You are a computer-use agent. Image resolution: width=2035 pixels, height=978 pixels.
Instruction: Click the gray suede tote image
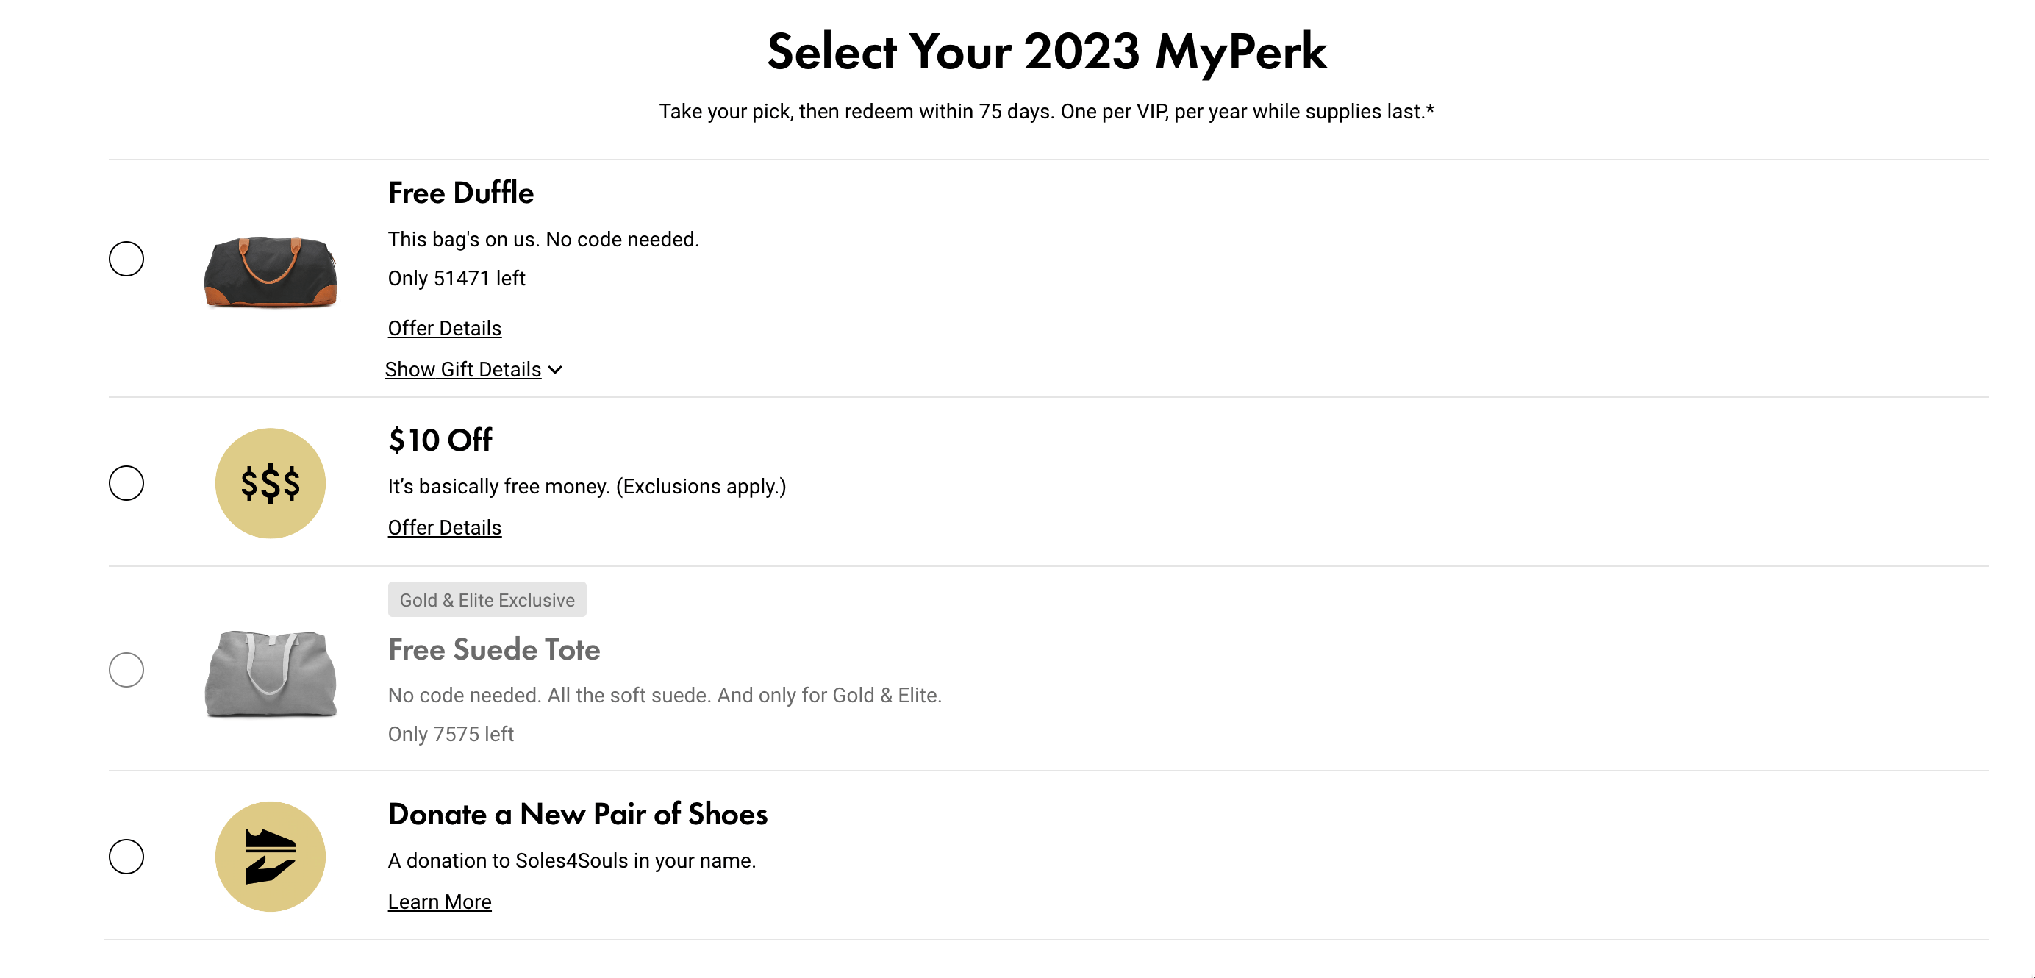click(270, 673)
